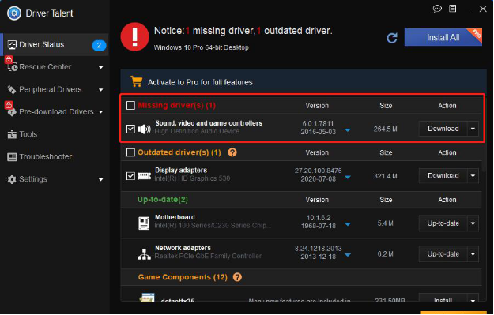Click the Missing driver(s) (1) heading

pyautogui.click(x=177, y=106)
